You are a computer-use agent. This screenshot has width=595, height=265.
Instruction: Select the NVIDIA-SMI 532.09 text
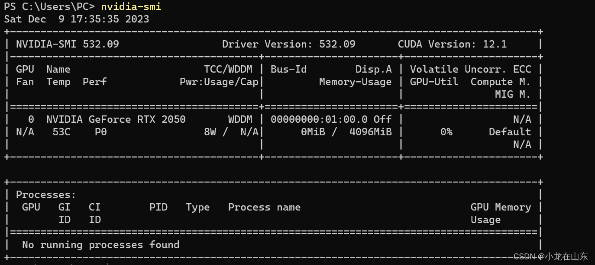coord(68,44)
